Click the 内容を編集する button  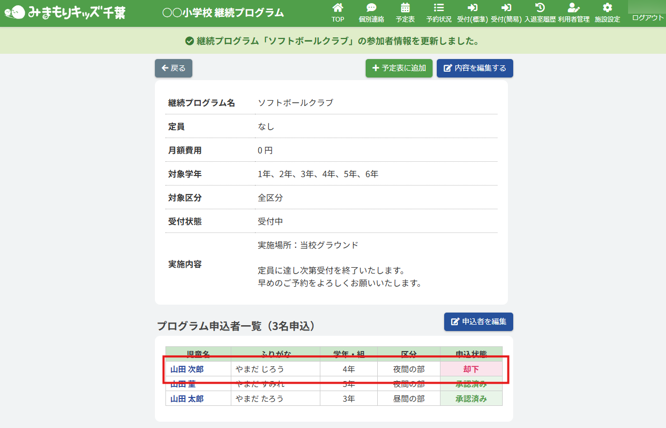[474, 68]
